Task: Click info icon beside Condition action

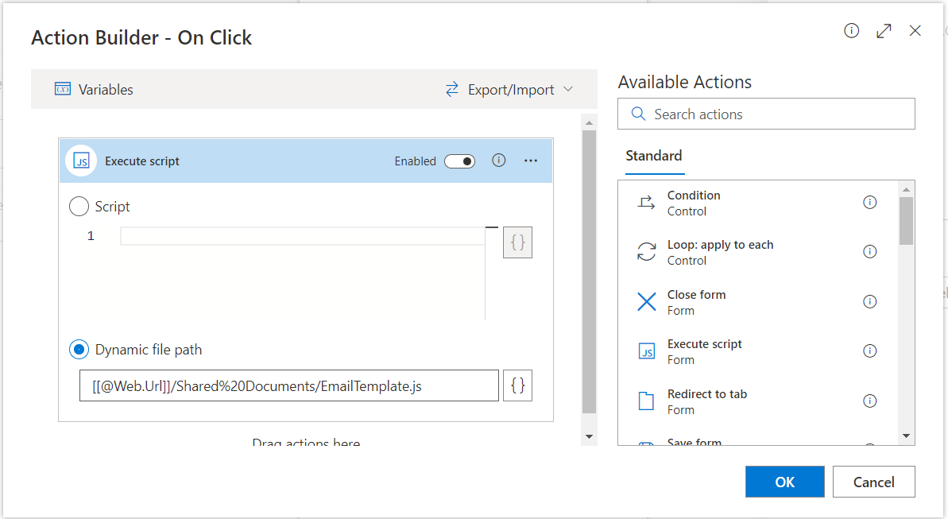Action: (869, 203)
